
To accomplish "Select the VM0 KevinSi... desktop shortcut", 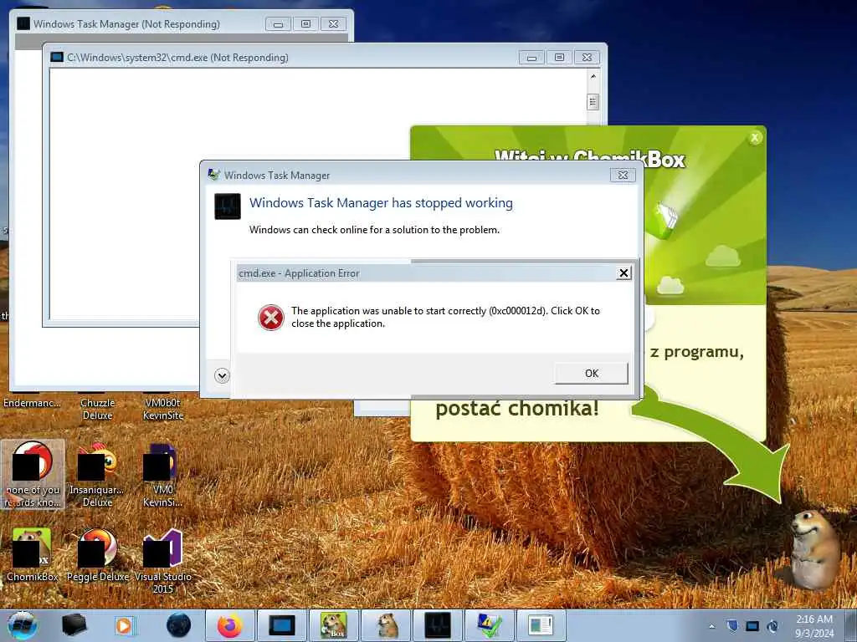I will coord(163,475).
